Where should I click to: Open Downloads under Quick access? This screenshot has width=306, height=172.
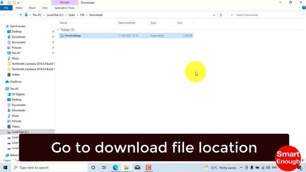point(18,37)
